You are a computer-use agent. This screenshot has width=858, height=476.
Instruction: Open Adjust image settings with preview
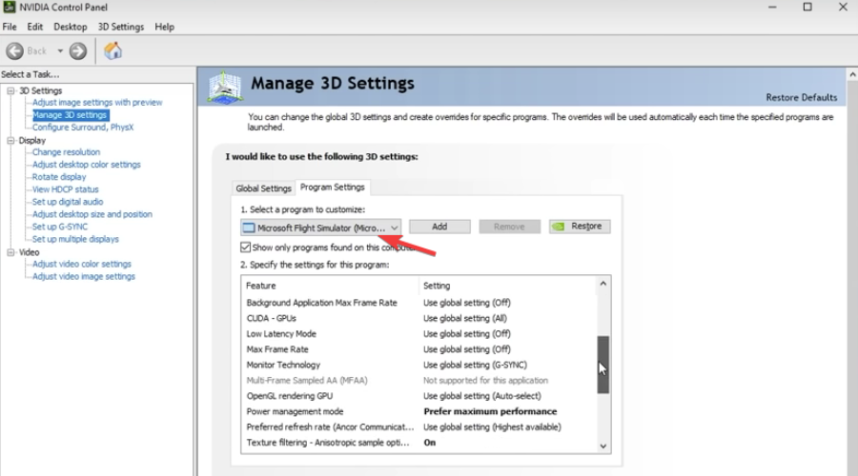click(x=97, y=102)
